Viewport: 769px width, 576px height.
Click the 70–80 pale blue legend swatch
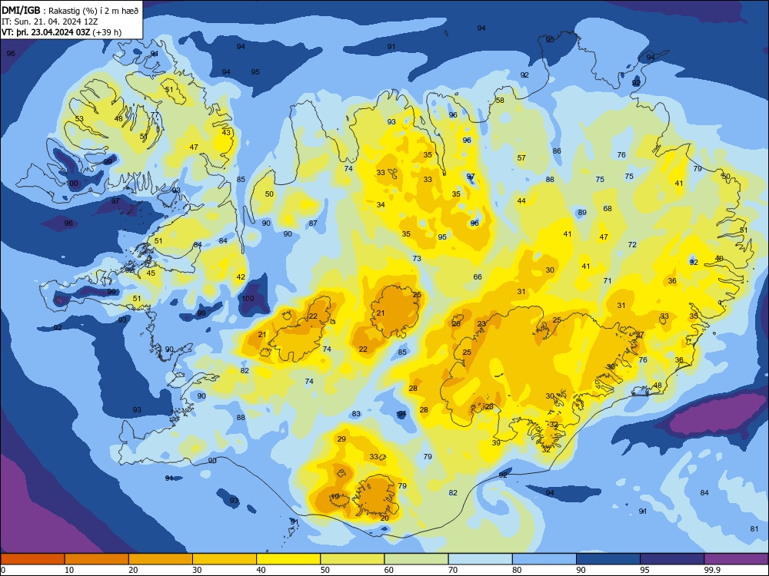coord(480,559)
